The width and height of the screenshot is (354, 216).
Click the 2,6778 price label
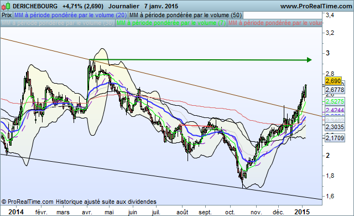[335, 90]
